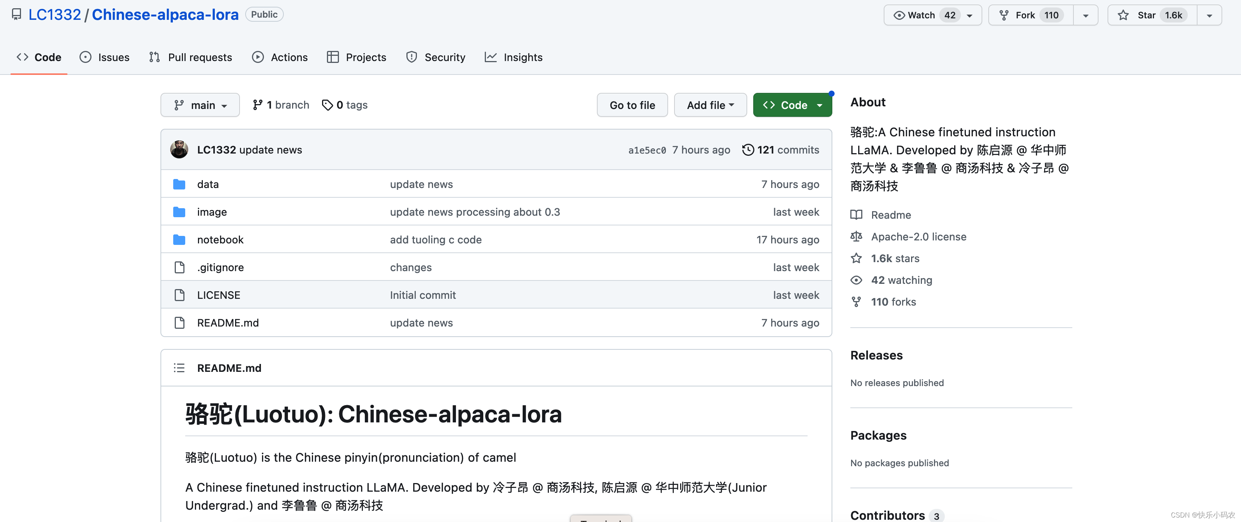The height and width of the screenshot is (522, 1241).
Task: Expand the star lists dropdown arrow
Action: [x=1209, y=15]
